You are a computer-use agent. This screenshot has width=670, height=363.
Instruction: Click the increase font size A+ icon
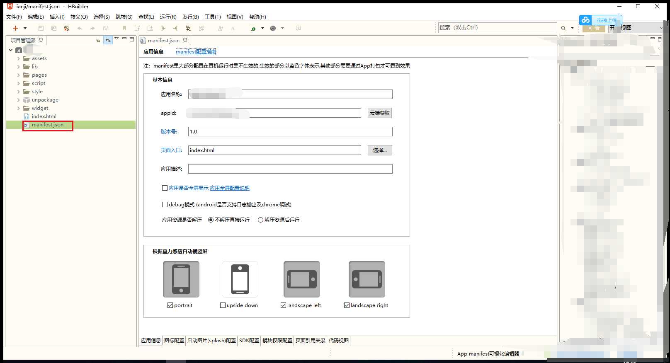[x=220, y=28]
